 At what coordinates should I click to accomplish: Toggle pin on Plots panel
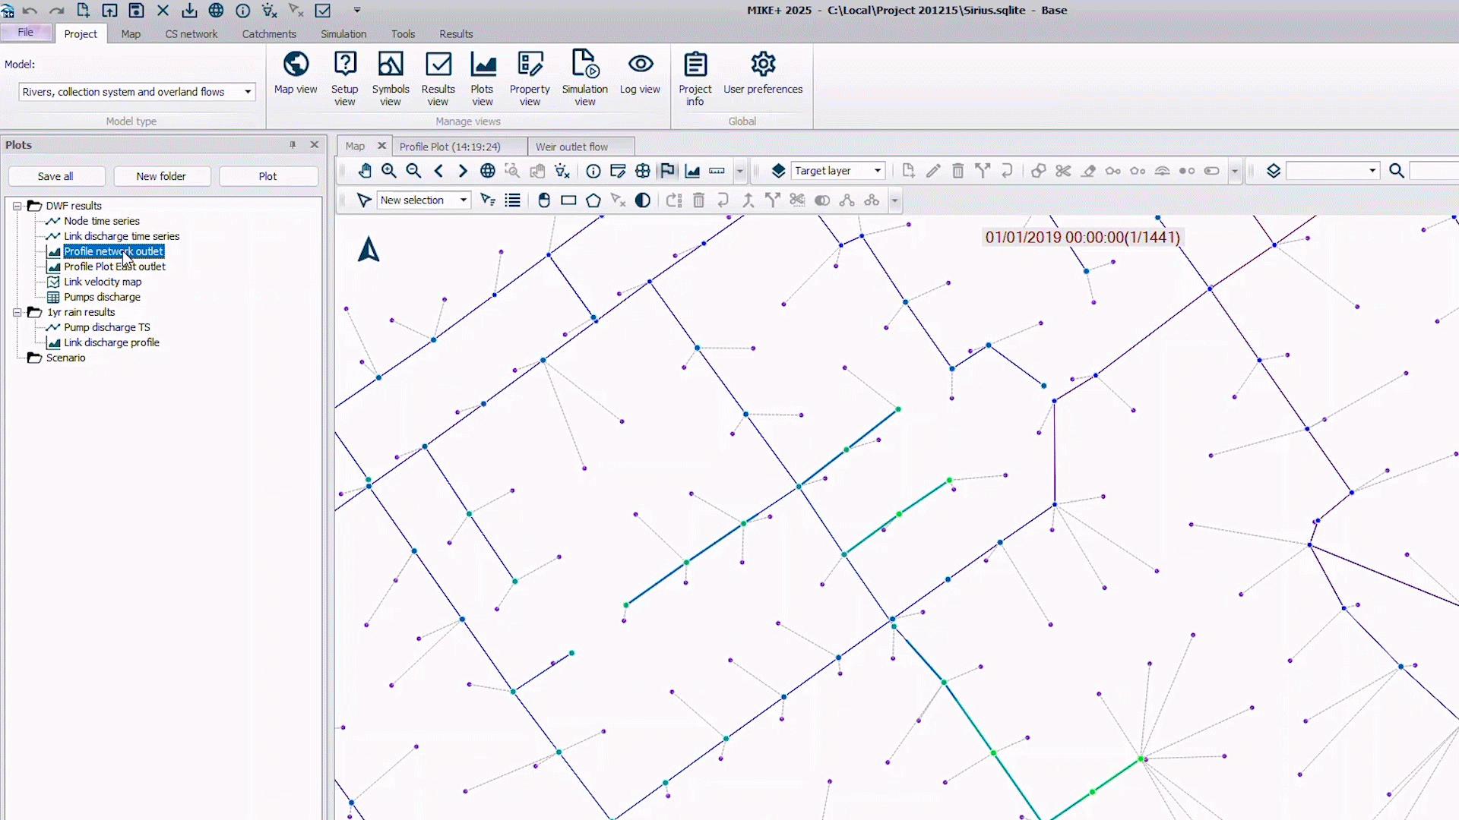pyautogui.click(x=293, y=144)
